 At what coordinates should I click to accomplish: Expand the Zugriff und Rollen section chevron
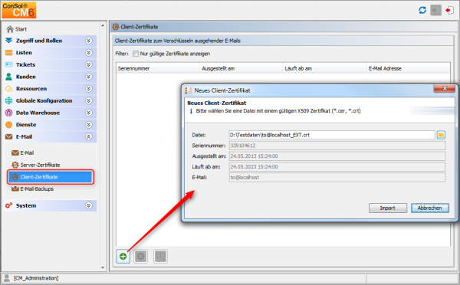click(x=89, y=41)
